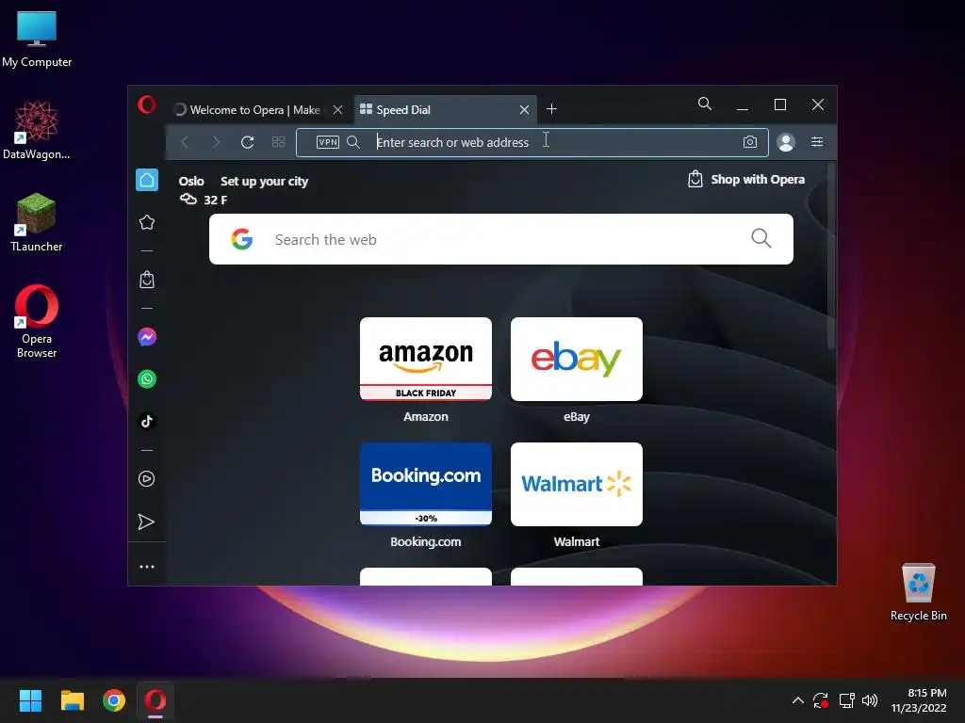Open the search tabs magnifier
The height and width of the screenshot is (723, 965).
pos(705,104)
